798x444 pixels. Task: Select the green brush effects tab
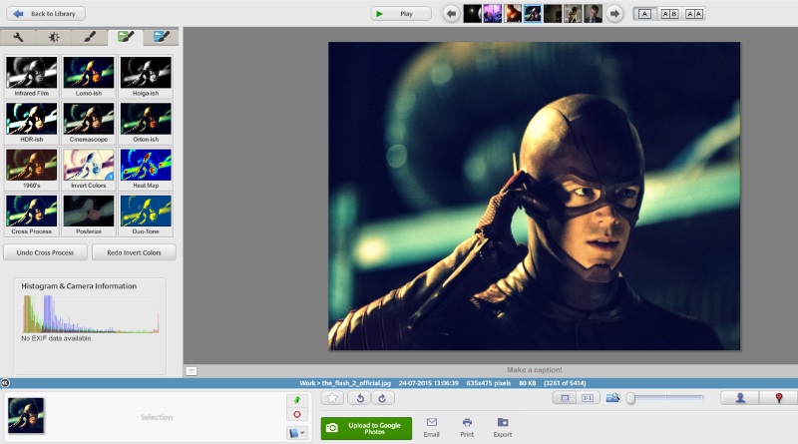coord(126,37)
